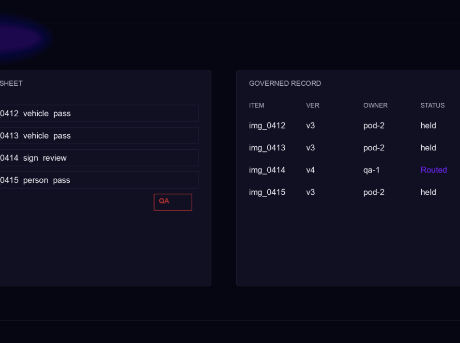460x343 pixels.
Task: Click pod-2 owner for img_0412
Action: click(x=374, y=126)
